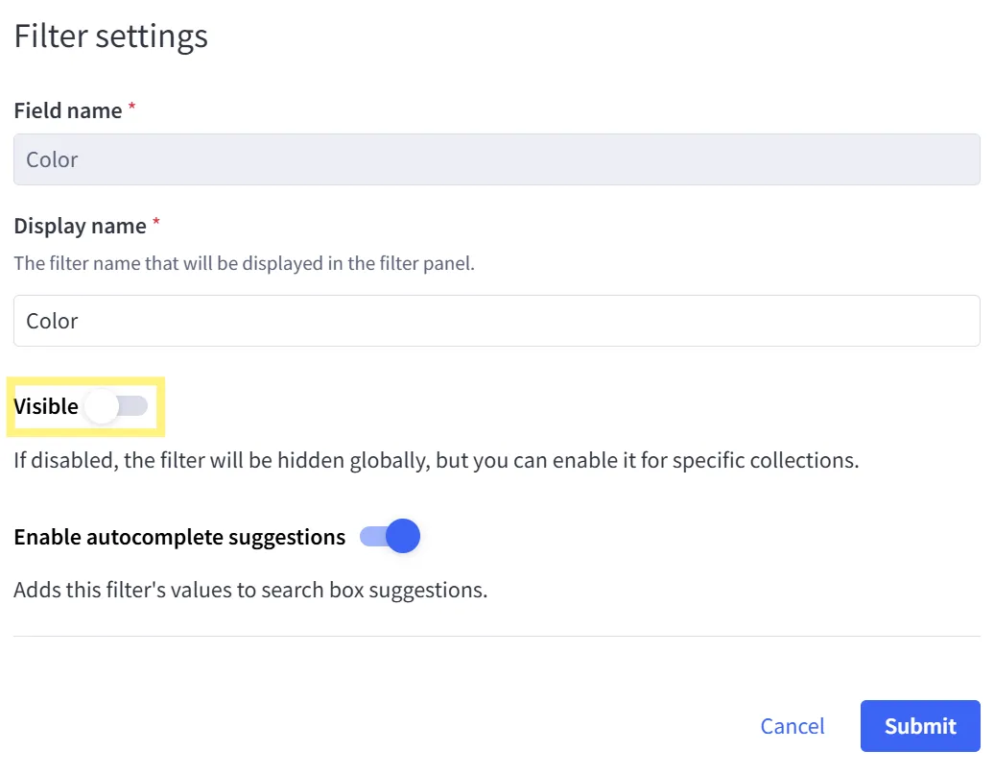Click the search box suggestions description text
This screenshot has height=775, width=994.
(250, 590)
